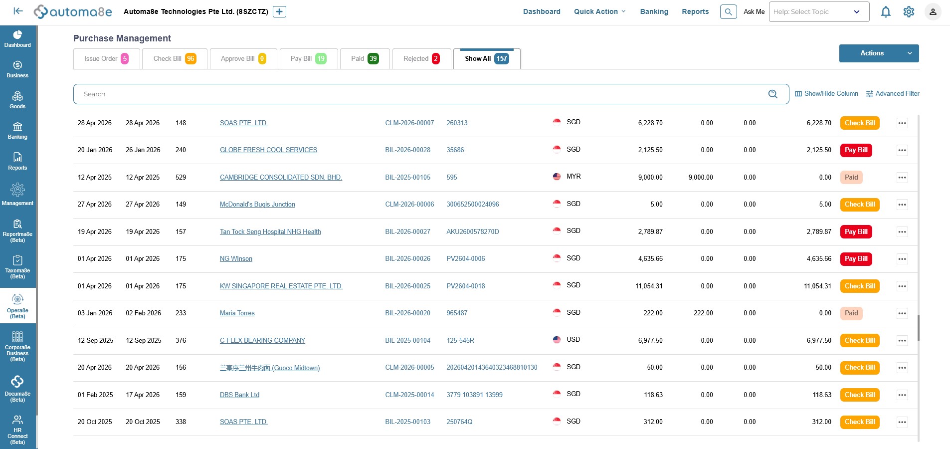This screenshot has height=449, width=950.
Task: Open supplier link GLOBE FRESH COOL SERVICES
Action: coord(268,150)
